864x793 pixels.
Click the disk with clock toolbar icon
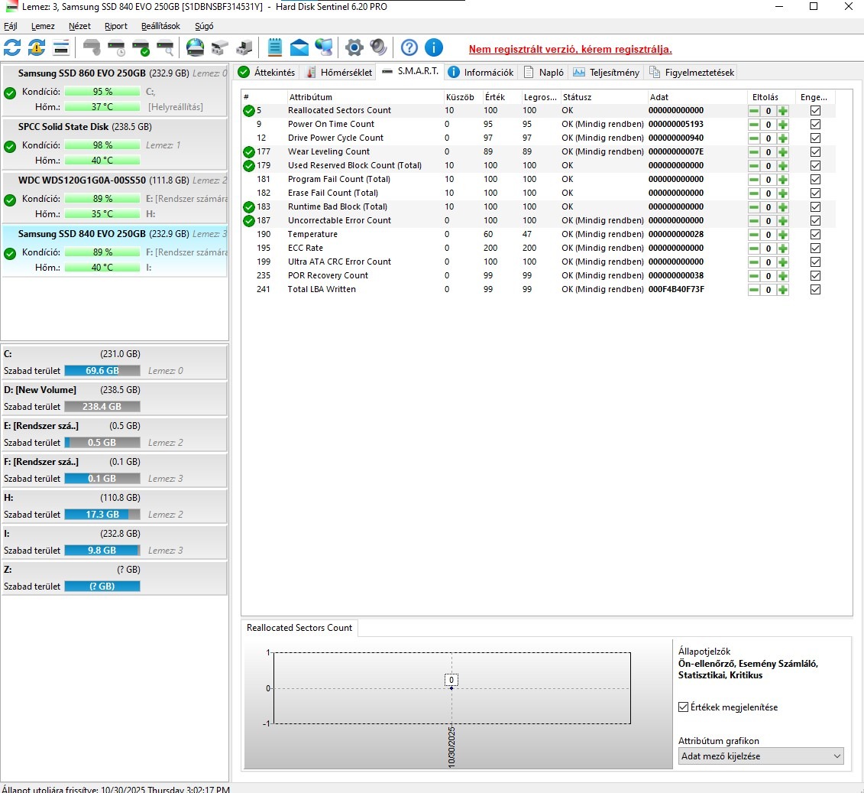tap(116, 47)
